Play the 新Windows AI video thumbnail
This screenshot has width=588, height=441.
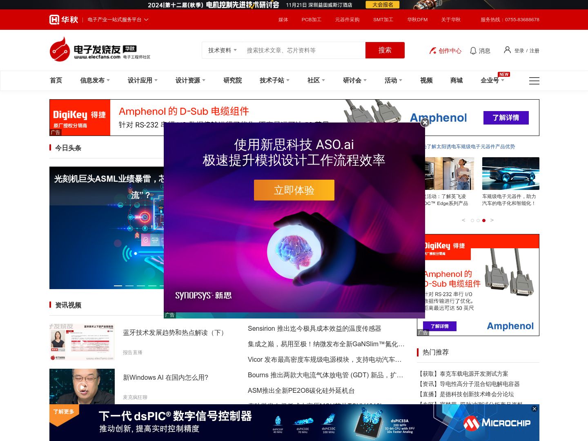point(82,387)
